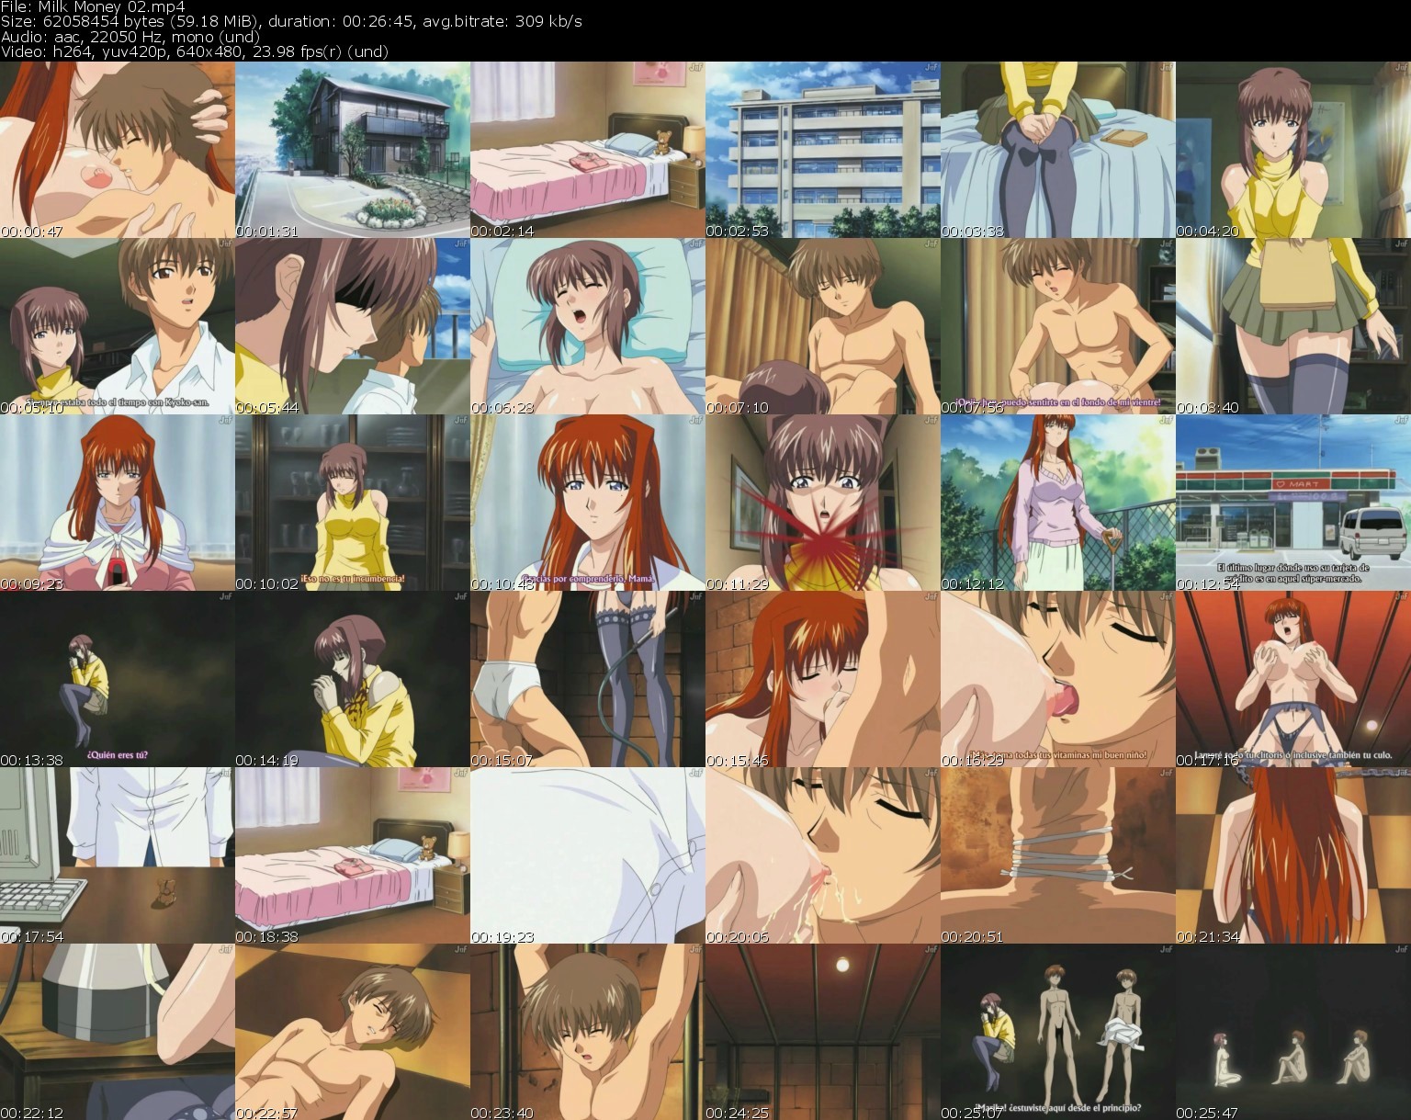Select the thumbnail stamped 00:09:23
The height and width of the screenshot is (1120, 1411).
pyautogui.click(x=118, y=503)
